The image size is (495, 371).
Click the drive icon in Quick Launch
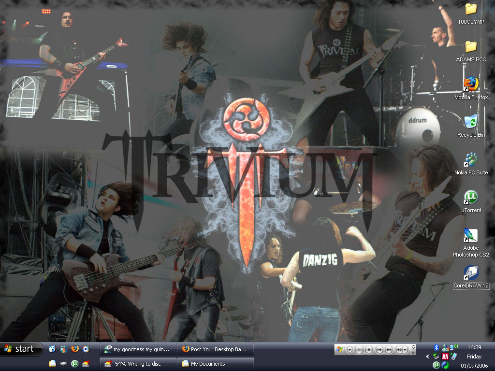[63, 364]
